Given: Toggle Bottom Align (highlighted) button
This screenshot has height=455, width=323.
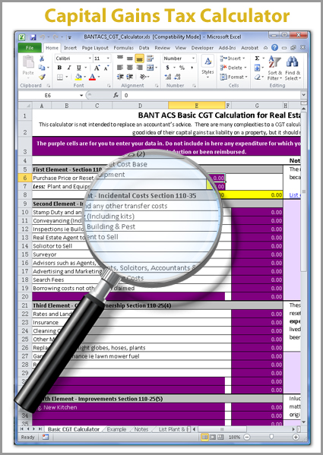Looking at the screenshot, I should [x=140, y=58].
